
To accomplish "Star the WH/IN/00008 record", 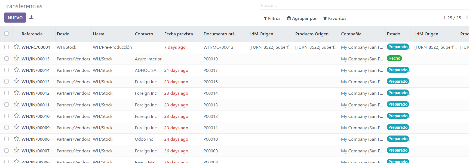I will [x=17, y=139].
